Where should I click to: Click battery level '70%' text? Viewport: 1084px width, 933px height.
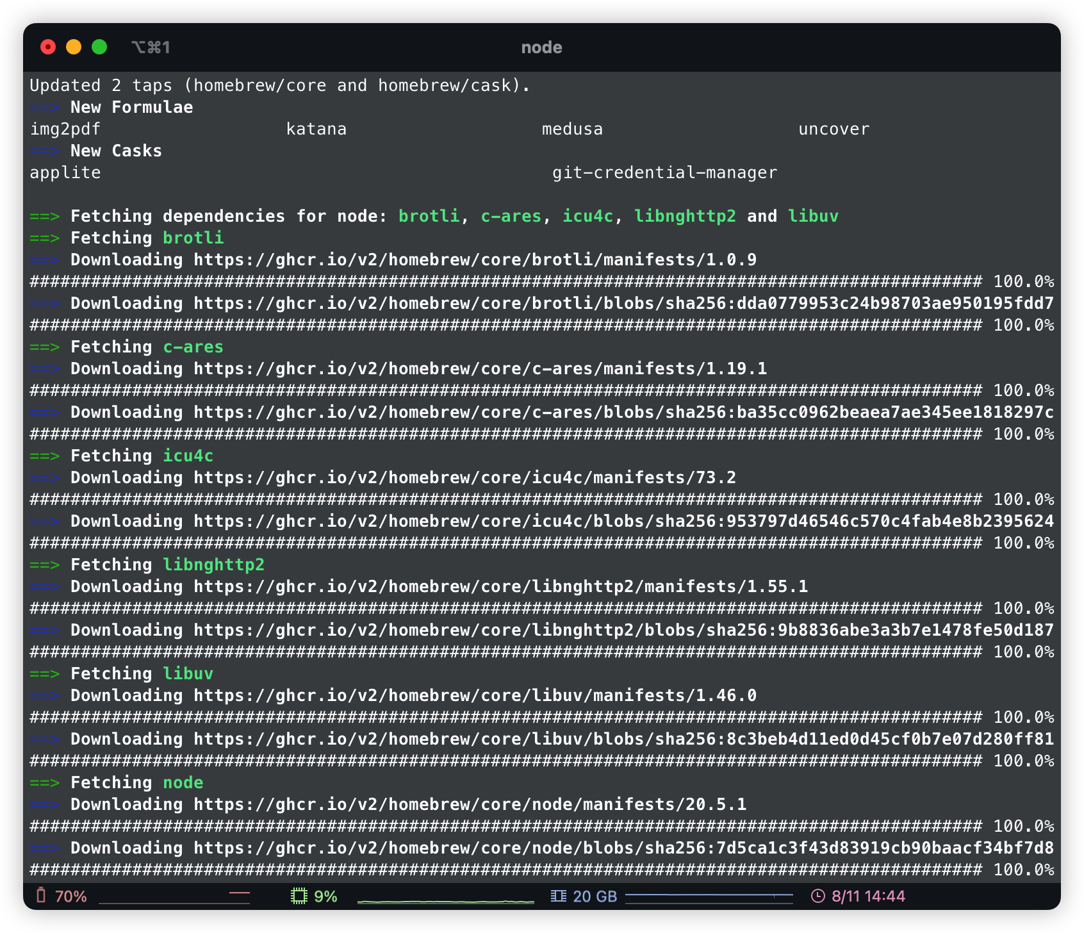(71, 896)
